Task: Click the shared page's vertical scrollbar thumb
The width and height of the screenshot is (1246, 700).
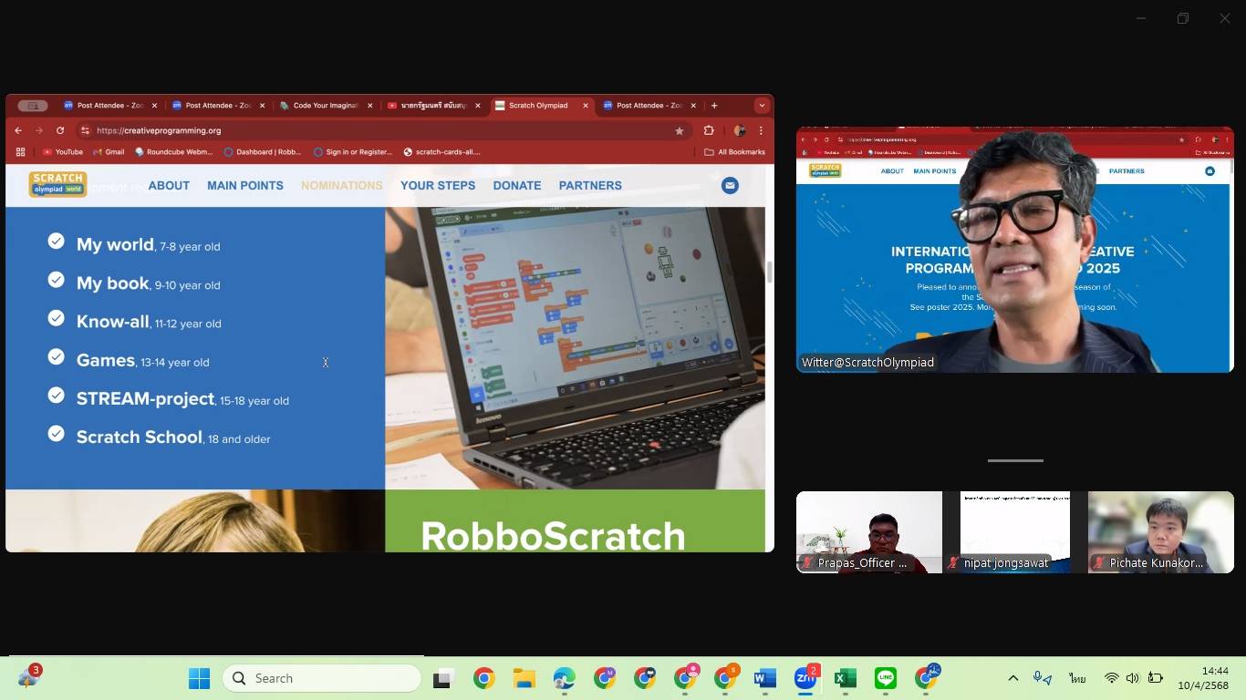Action: tap(769, 272)
